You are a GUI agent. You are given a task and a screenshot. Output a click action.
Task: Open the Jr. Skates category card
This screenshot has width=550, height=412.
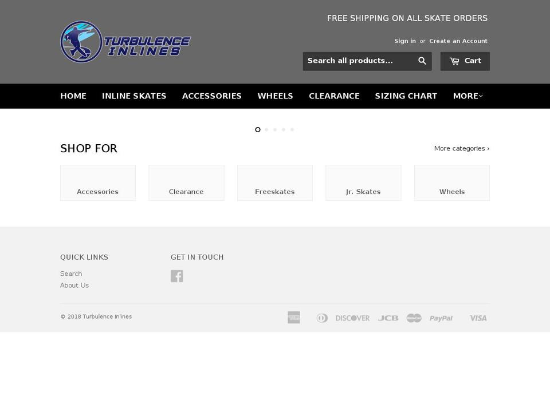coord(363,183)
